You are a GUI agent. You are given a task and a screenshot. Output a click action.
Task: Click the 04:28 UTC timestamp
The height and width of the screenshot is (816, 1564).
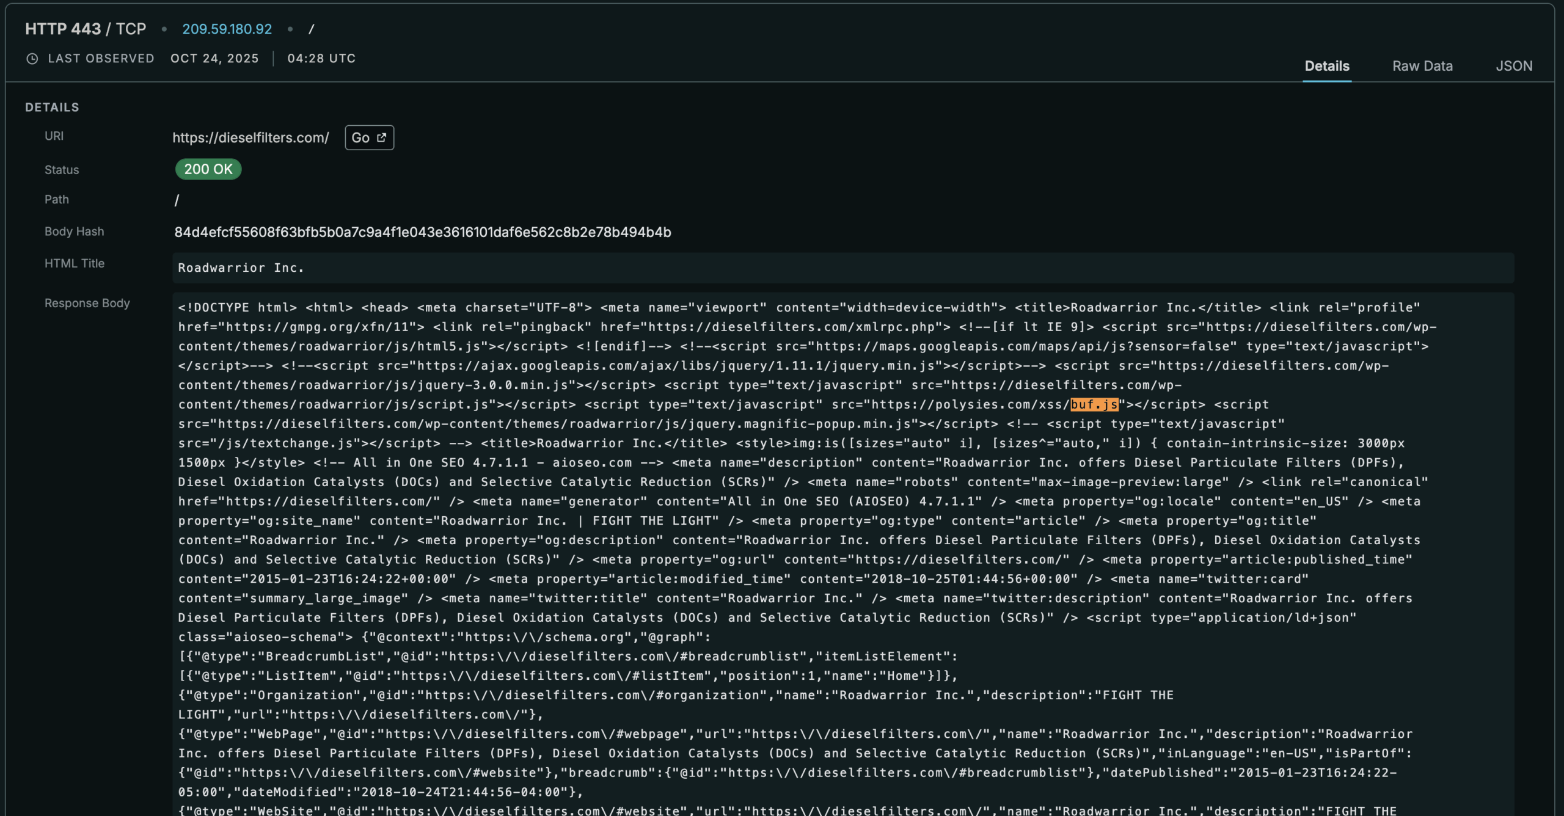click(321, 59)
